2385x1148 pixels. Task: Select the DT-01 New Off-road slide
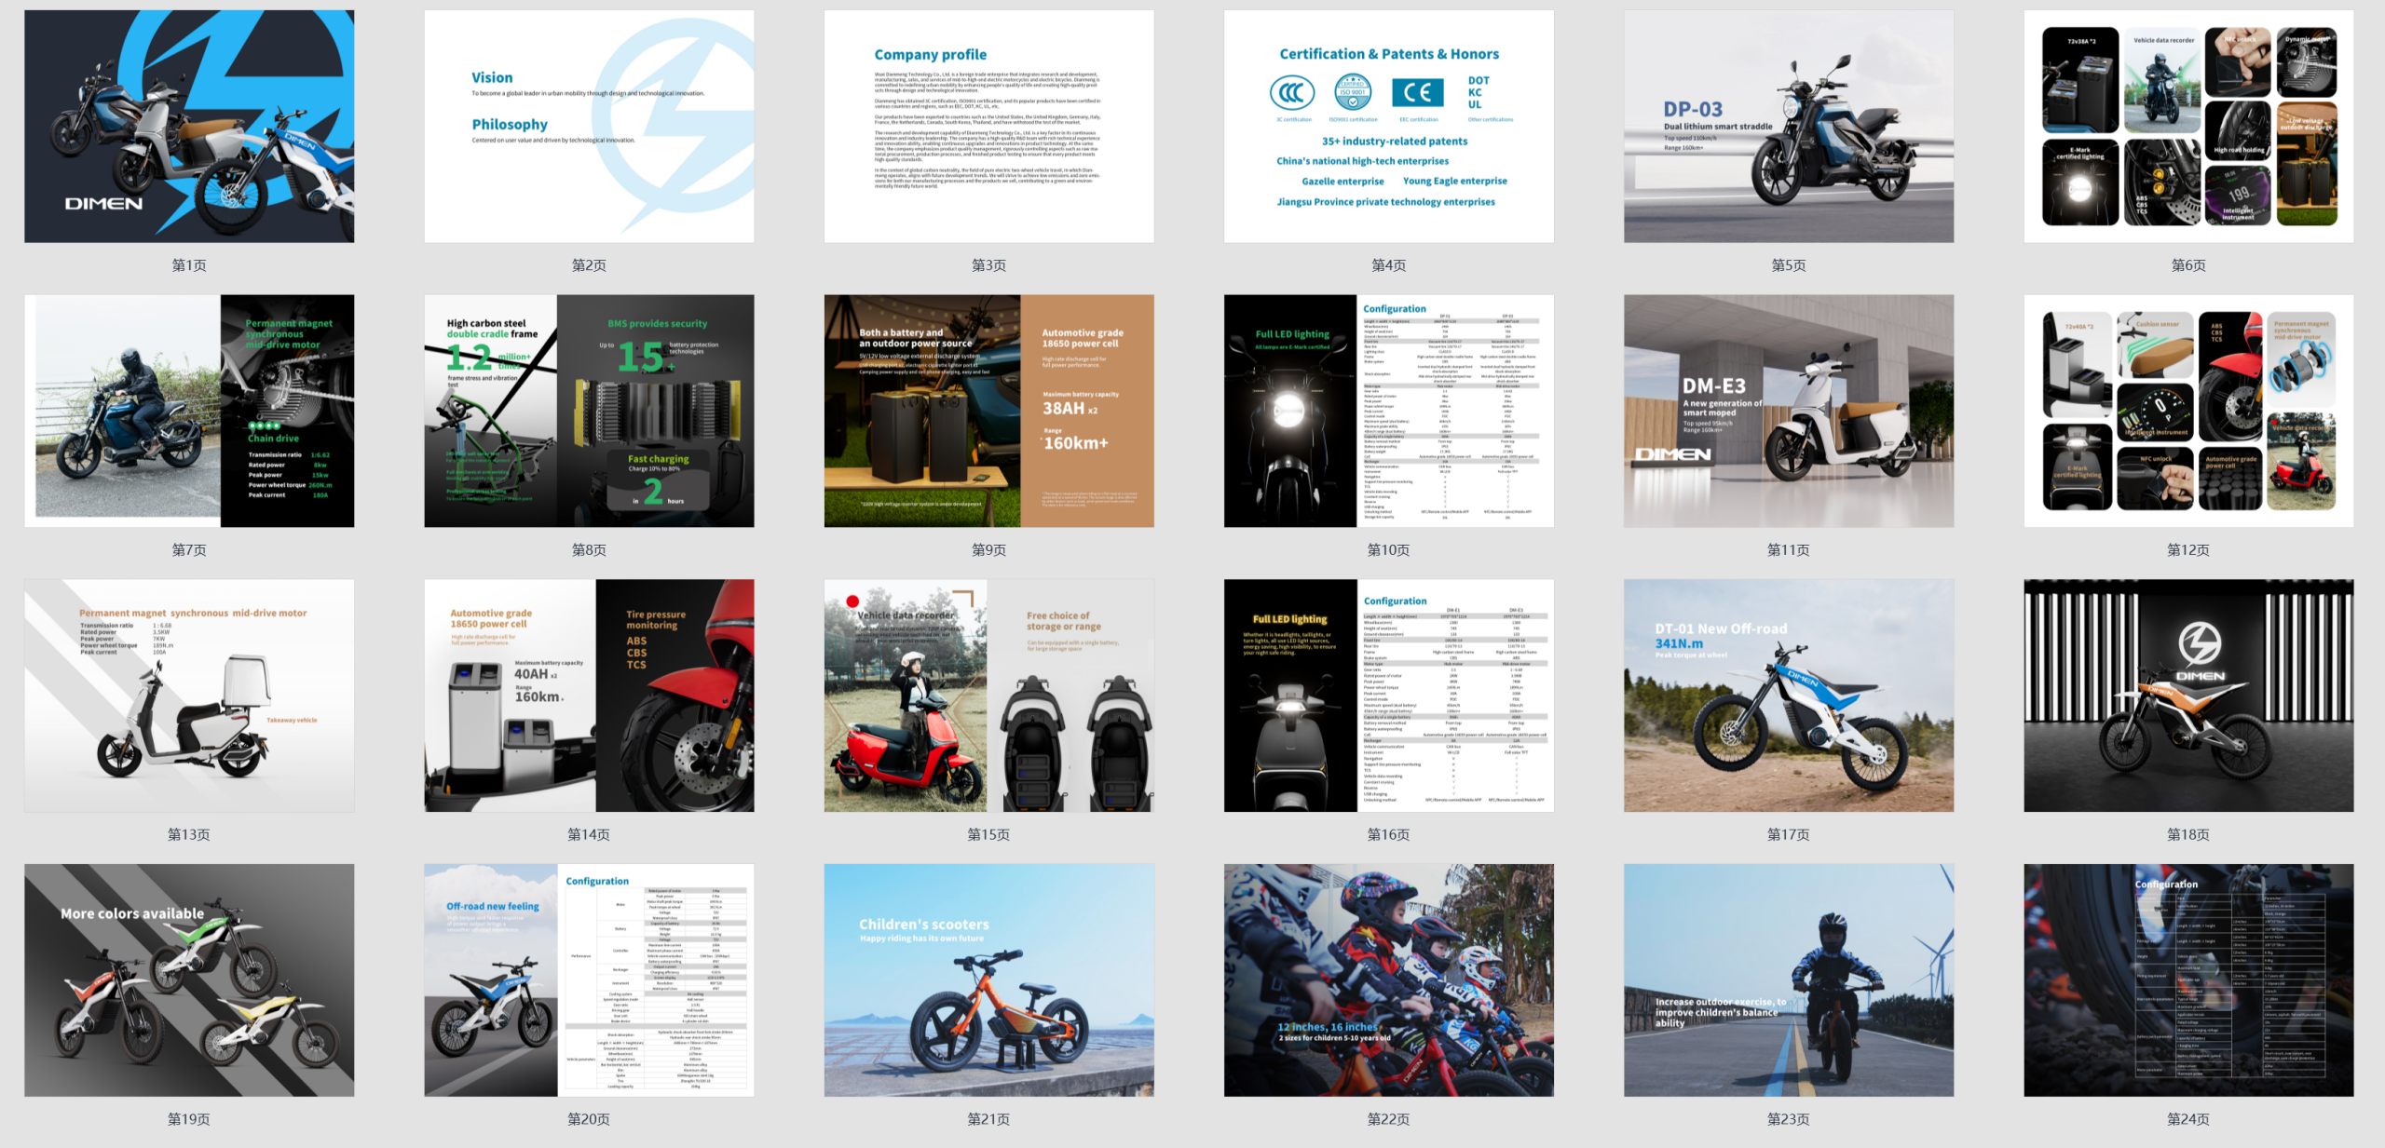coord(1788,696)
